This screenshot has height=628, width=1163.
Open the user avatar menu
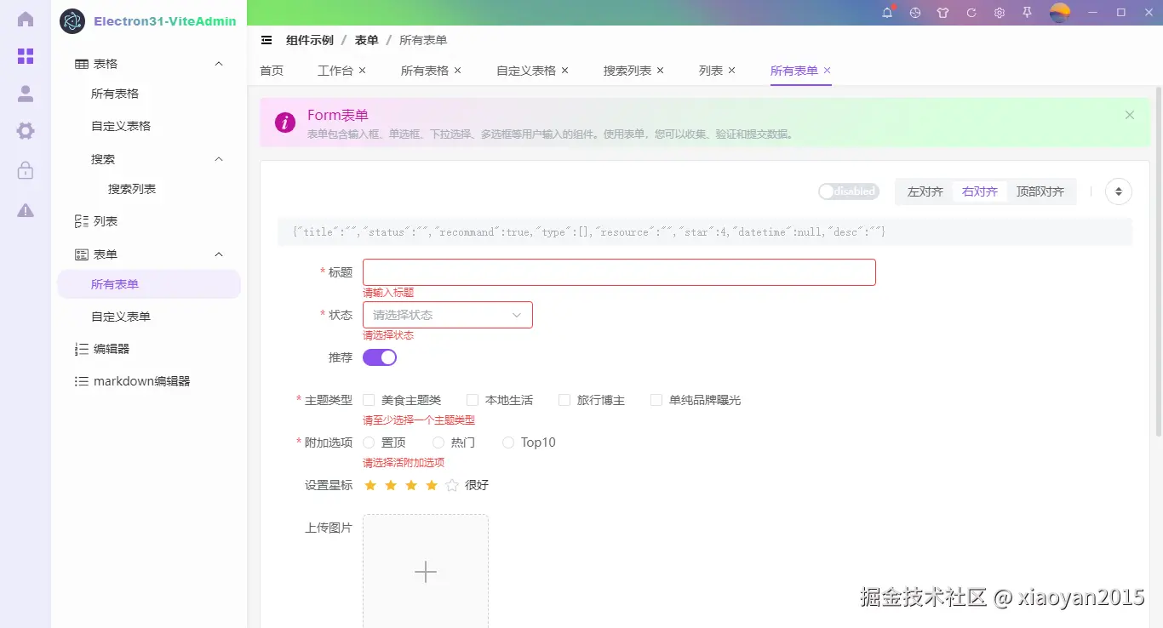pos(1060,13)
